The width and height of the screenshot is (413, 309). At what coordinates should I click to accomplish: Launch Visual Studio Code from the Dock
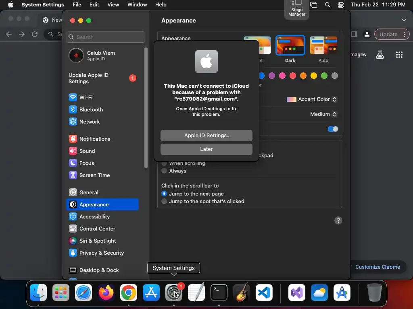[x=264, y=293]
